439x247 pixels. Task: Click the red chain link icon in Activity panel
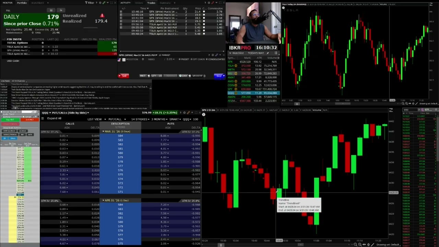pyautogui.click(x=213, y=3)
